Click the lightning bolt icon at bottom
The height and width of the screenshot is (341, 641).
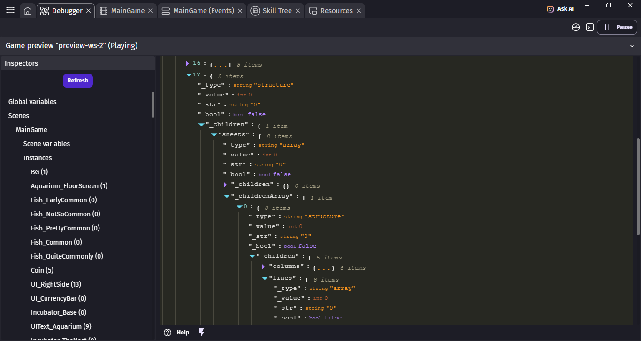coord(202,332)
